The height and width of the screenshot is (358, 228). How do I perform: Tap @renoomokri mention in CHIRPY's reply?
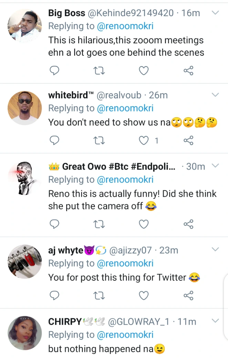coord(125,335)
